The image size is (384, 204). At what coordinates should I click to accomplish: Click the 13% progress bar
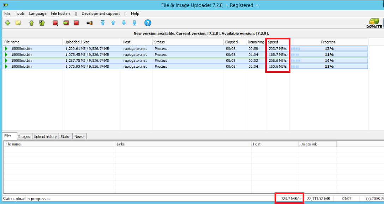coord(329,48)
